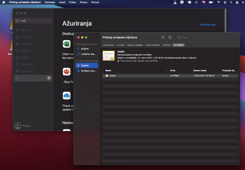Click the Prijava account avatar icon
Screen dimensions: 245x170
[x=18, y=126]
